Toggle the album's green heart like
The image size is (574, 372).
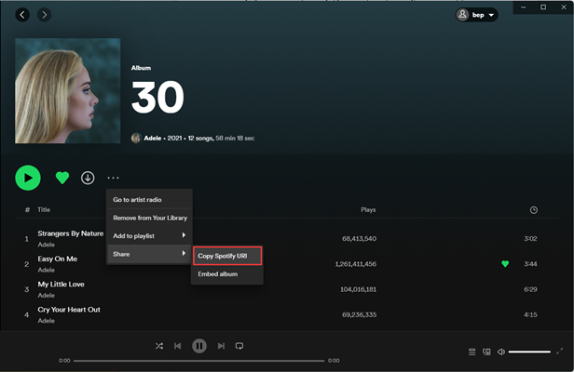(x=62, y=178)
